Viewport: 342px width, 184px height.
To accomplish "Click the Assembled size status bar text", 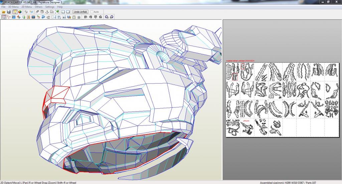I will [x=288, y=182].
